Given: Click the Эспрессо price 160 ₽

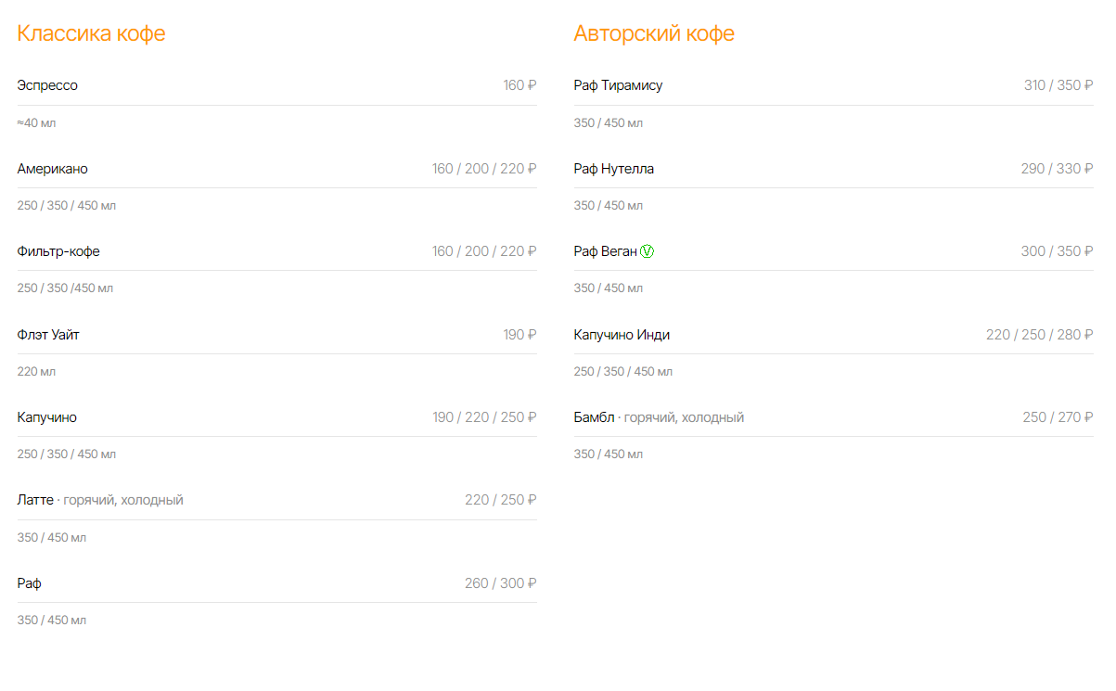Looking at the screenshot, I should coord(520,85).
